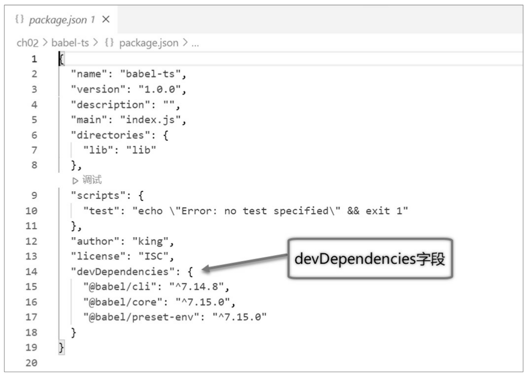Click the "version" key
Image resolution: width=527 pixels, height=376 pixels.
[x=99, y=89]
